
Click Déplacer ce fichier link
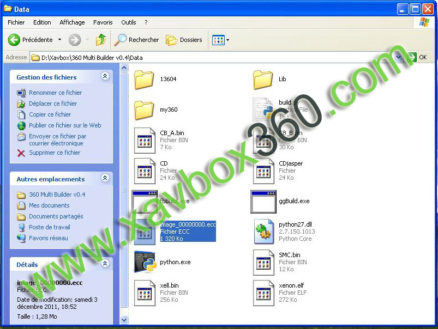(53, 103)
